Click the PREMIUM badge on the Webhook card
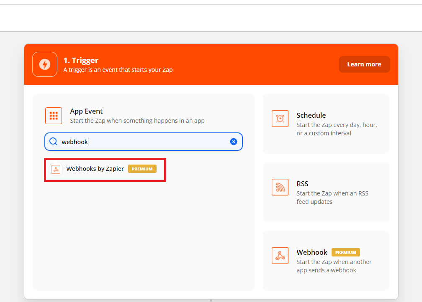422x302 pixels. point(345,252)
